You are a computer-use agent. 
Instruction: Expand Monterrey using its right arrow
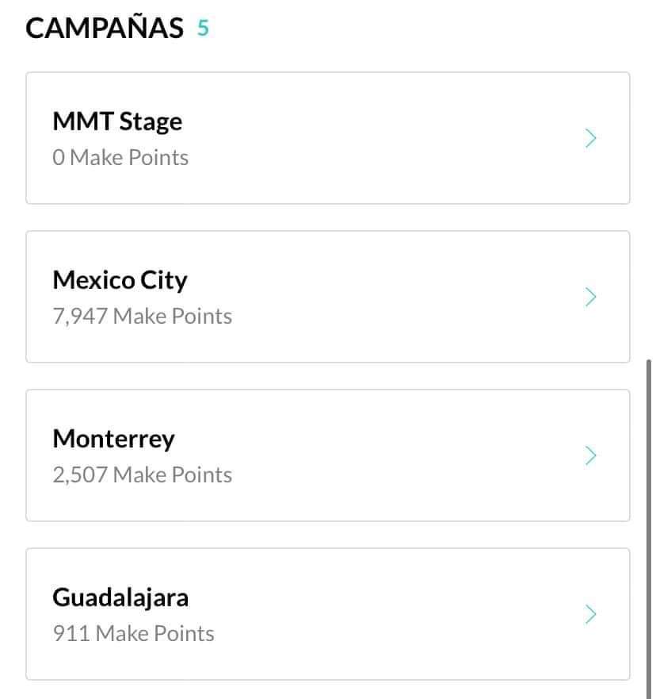pyautogui.click(x=590, y=455)
